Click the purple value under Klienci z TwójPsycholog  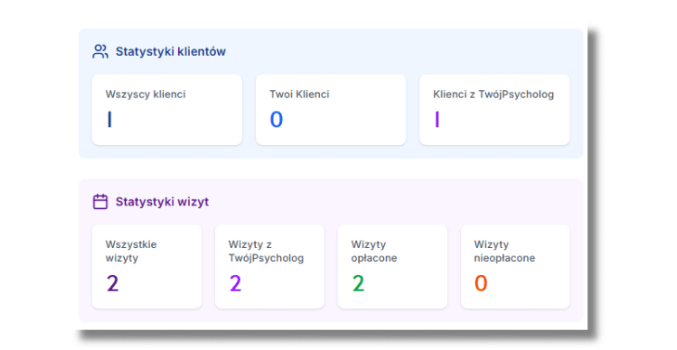pyautogui.click(x=437, y=119)
